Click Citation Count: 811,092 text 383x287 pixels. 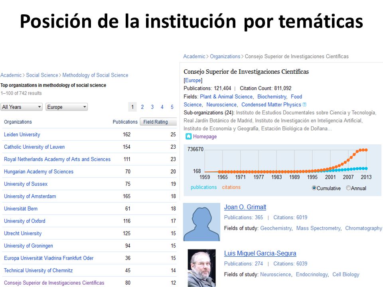point(266,88)
